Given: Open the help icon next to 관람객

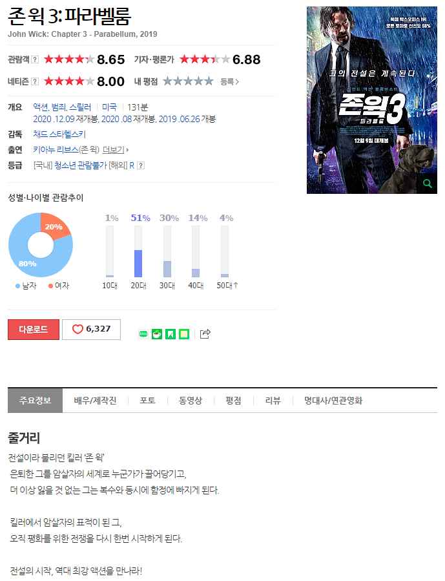Looking at the screenshot, I should [35, 59].
